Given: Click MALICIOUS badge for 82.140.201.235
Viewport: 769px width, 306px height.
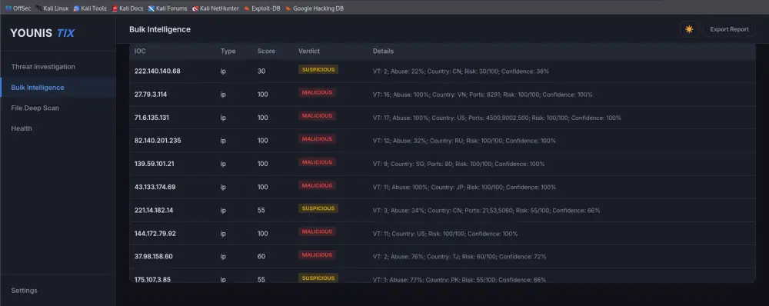Looking at the screenshot, I should pyautogui.click(x=317, y=139).
